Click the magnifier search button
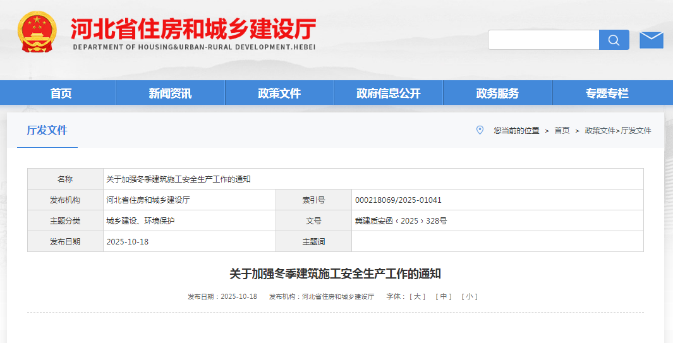673x343 pixels. pyautogui.click(x=614, y=40)
